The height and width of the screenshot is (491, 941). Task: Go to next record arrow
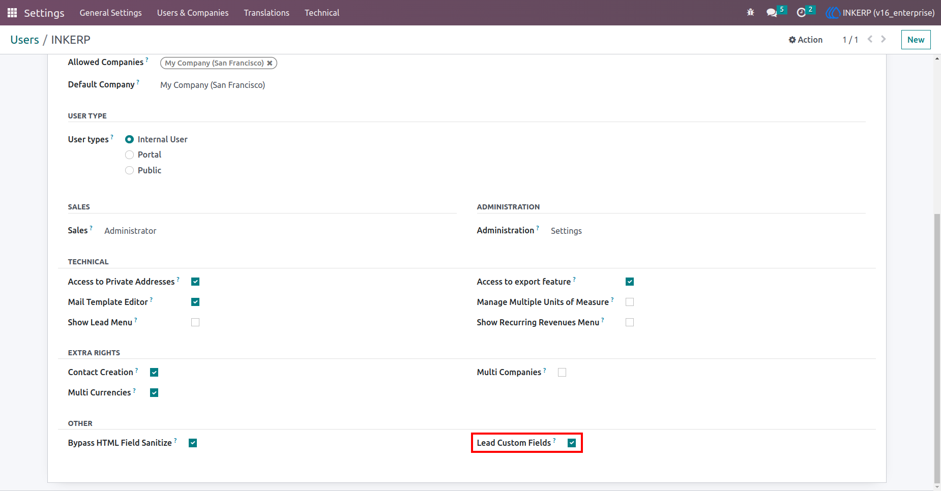884,39
